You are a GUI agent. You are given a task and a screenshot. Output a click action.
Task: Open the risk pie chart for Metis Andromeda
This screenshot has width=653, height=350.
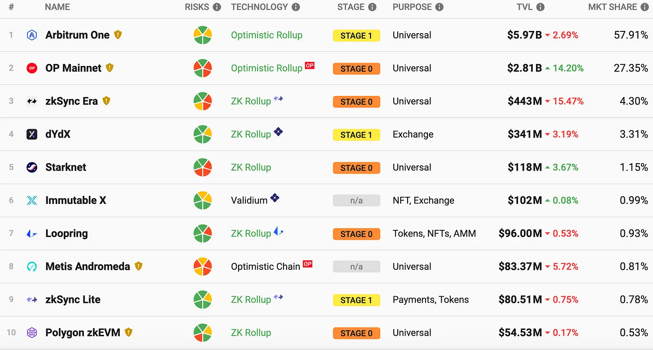coord(203,266)
